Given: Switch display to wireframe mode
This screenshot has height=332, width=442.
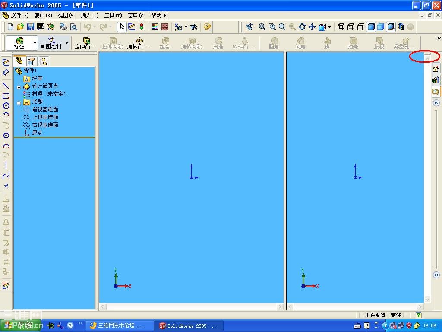Looking at the screenshot, I should [341, 27].
